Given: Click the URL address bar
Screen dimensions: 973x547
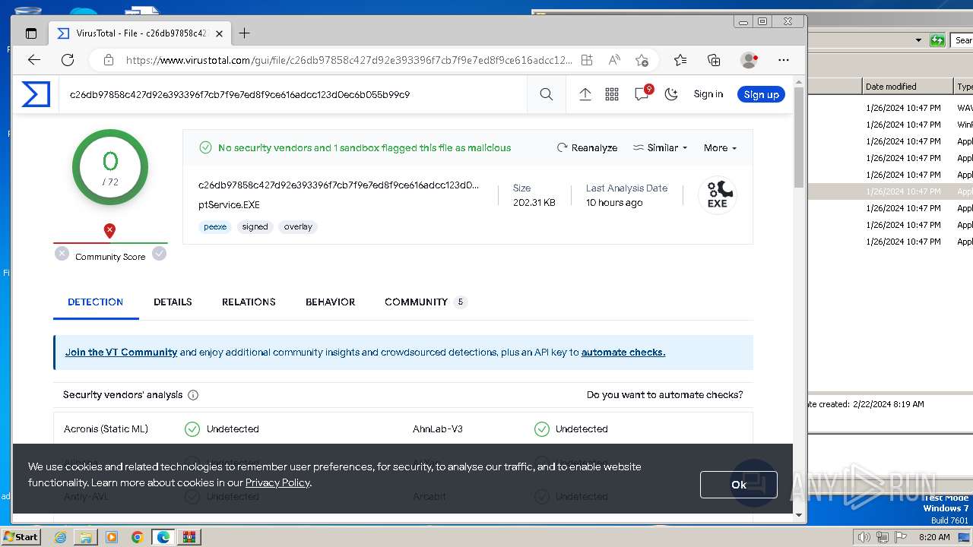Looking at the screenshot, I should click(348, 60).
